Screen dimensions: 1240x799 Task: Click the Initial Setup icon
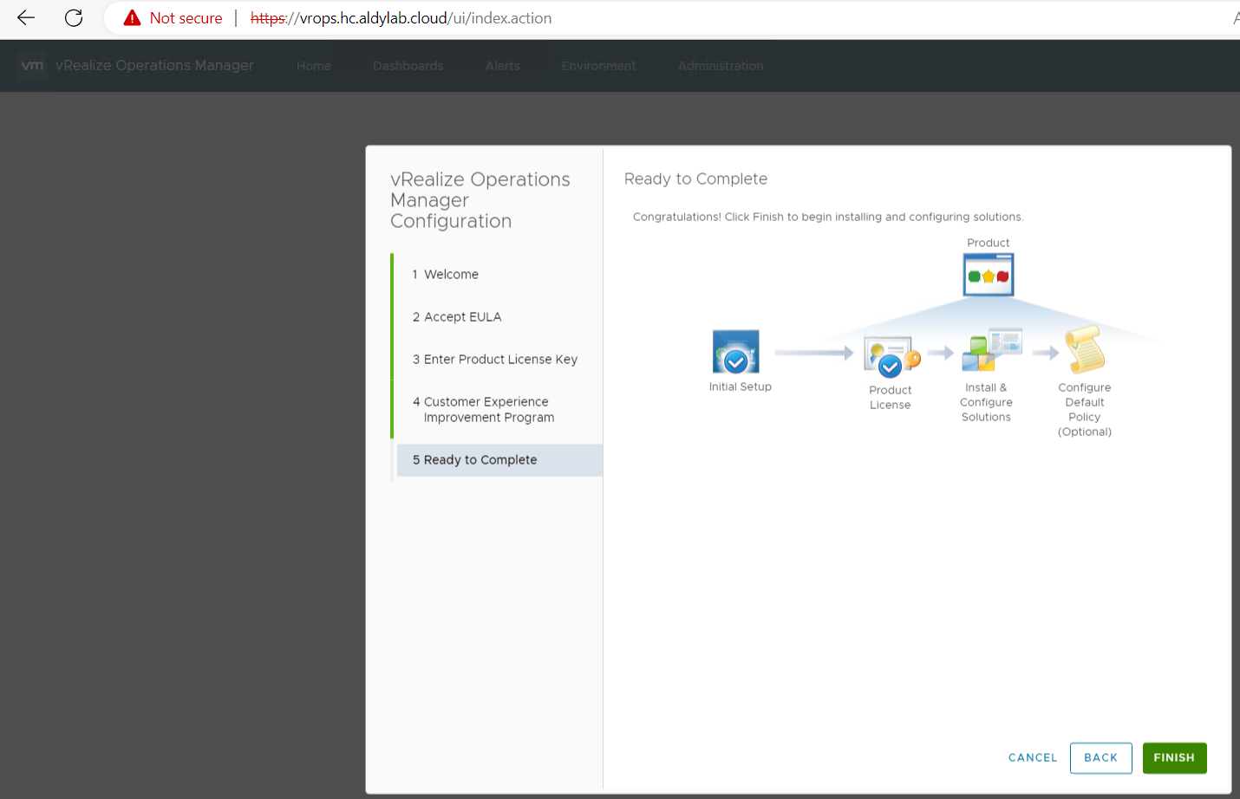point(735,352)
